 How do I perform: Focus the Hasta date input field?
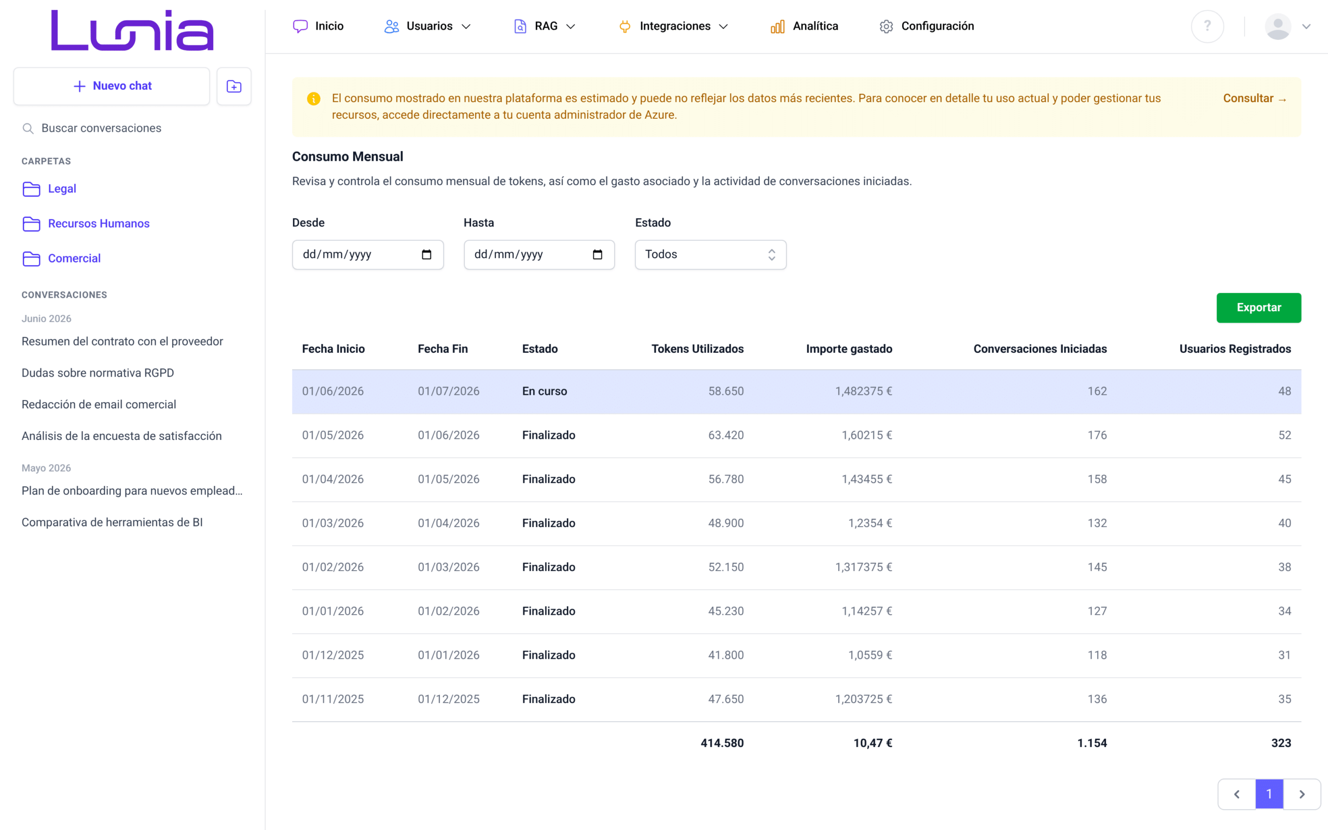point(539,255)
